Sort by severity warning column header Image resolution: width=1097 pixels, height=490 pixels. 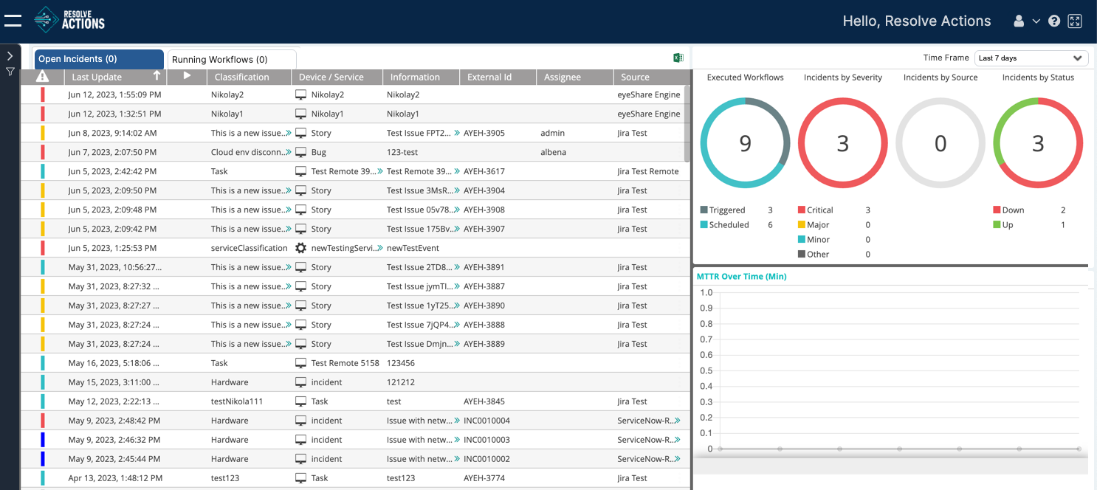pyautogui.click(x=42, y=77)
